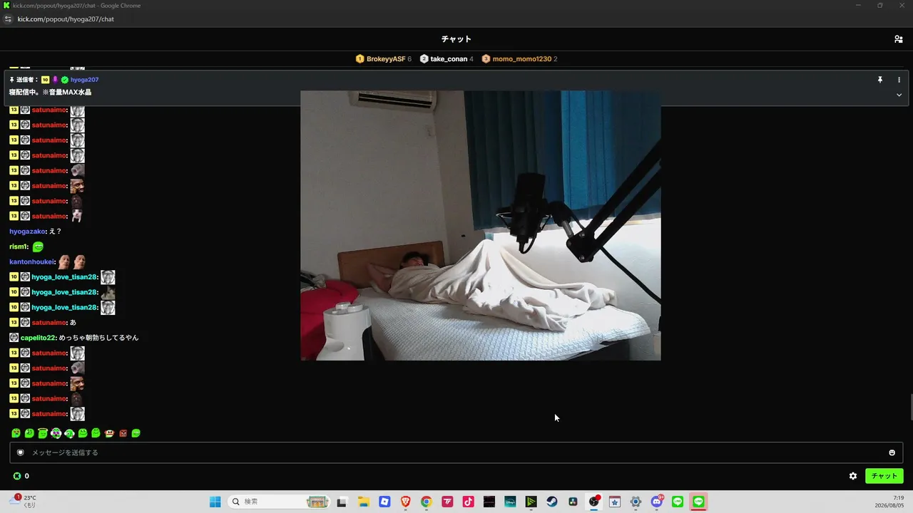Focus the メッセージを送信する input field

456,452
